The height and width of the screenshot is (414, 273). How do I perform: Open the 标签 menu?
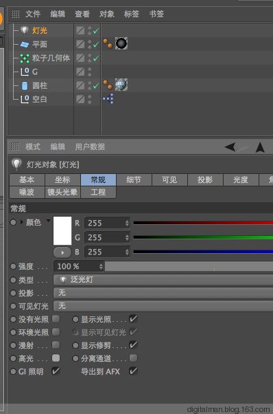pos(132,14)
